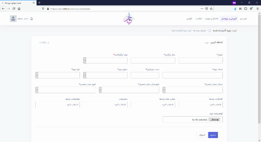Expand the شهرستان محل تحصیل dropdown
This screenshot has height=142, width=261.
pos(100,90)
